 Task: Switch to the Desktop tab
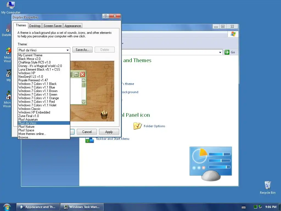pos(35,26)
